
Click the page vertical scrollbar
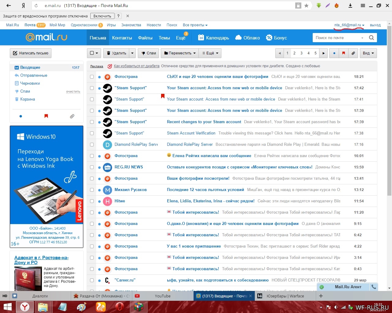[x=389, y=111]
